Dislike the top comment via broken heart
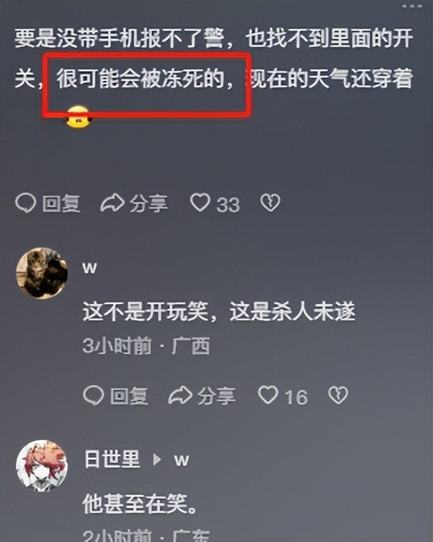433x542 pixels. click(270, 203)
